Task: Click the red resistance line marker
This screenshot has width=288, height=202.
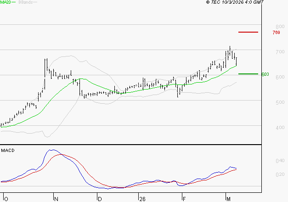Action: (x=248, y=32)
